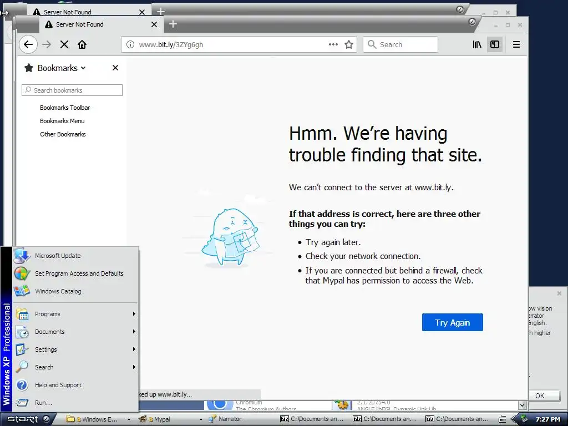Screen dimensions: 568x426
Task: Stop loading with the X toolbar button
Action: pos(64,44)
